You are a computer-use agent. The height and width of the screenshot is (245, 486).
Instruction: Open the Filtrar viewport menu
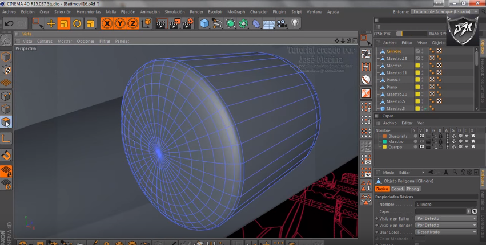tap(105, 41)
